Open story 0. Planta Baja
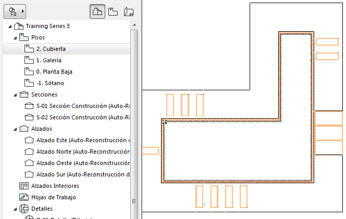 54,72
